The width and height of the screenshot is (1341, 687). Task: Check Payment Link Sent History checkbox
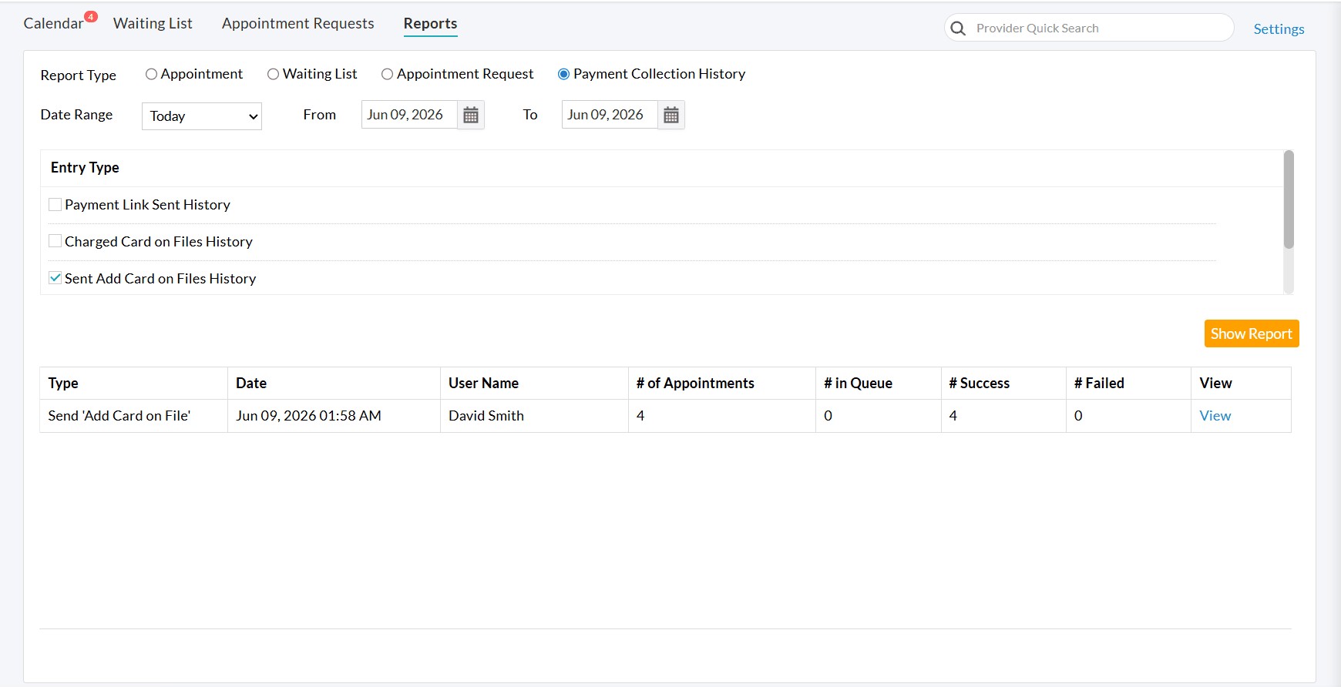[55, 204]
